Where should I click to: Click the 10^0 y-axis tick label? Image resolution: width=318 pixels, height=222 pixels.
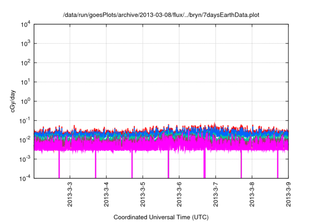[x=25, y=101]
